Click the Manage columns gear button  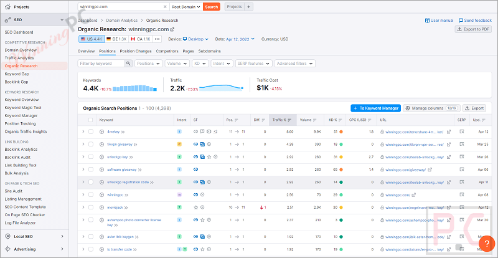[431, 108]
